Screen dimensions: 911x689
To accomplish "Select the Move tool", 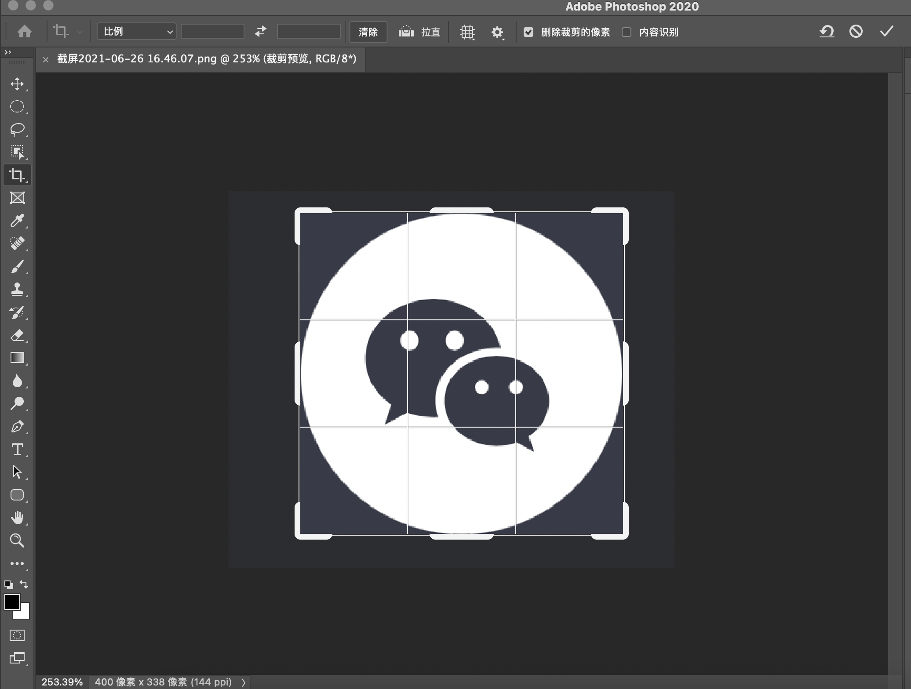I will point(17,84).
